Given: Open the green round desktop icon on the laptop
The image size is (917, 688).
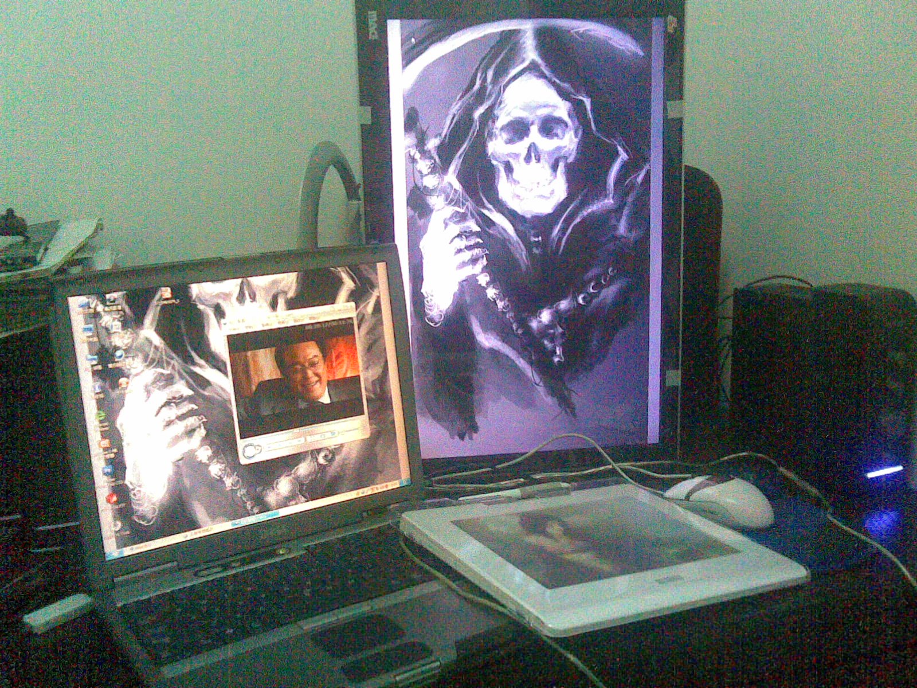Looking at the screenshot, I should pos(101,415).
